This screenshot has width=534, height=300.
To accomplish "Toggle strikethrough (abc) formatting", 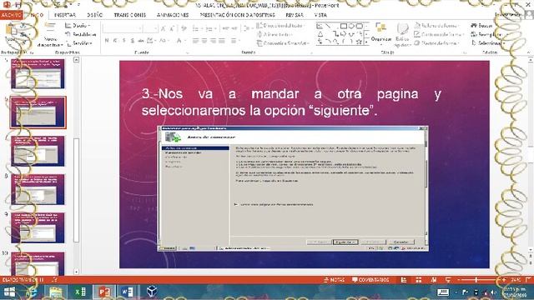I will pos(141,41).
